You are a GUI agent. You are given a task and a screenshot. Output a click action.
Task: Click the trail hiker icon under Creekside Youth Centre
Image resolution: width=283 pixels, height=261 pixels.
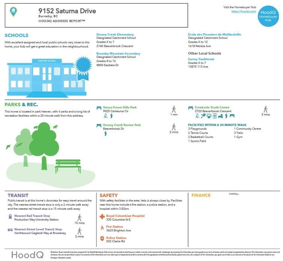pos(226,116)
